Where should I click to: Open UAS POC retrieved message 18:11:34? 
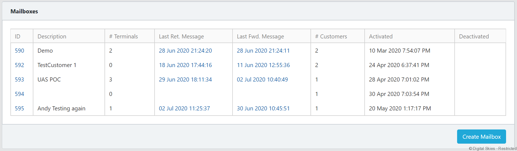(x=185, y=80)
